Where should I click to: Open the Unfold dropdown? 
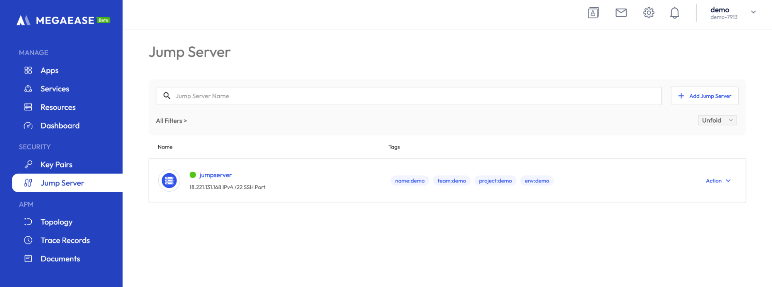[x=717, y=120]
